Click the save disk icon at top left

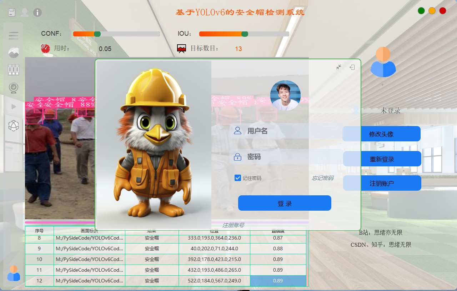[12, 12]
